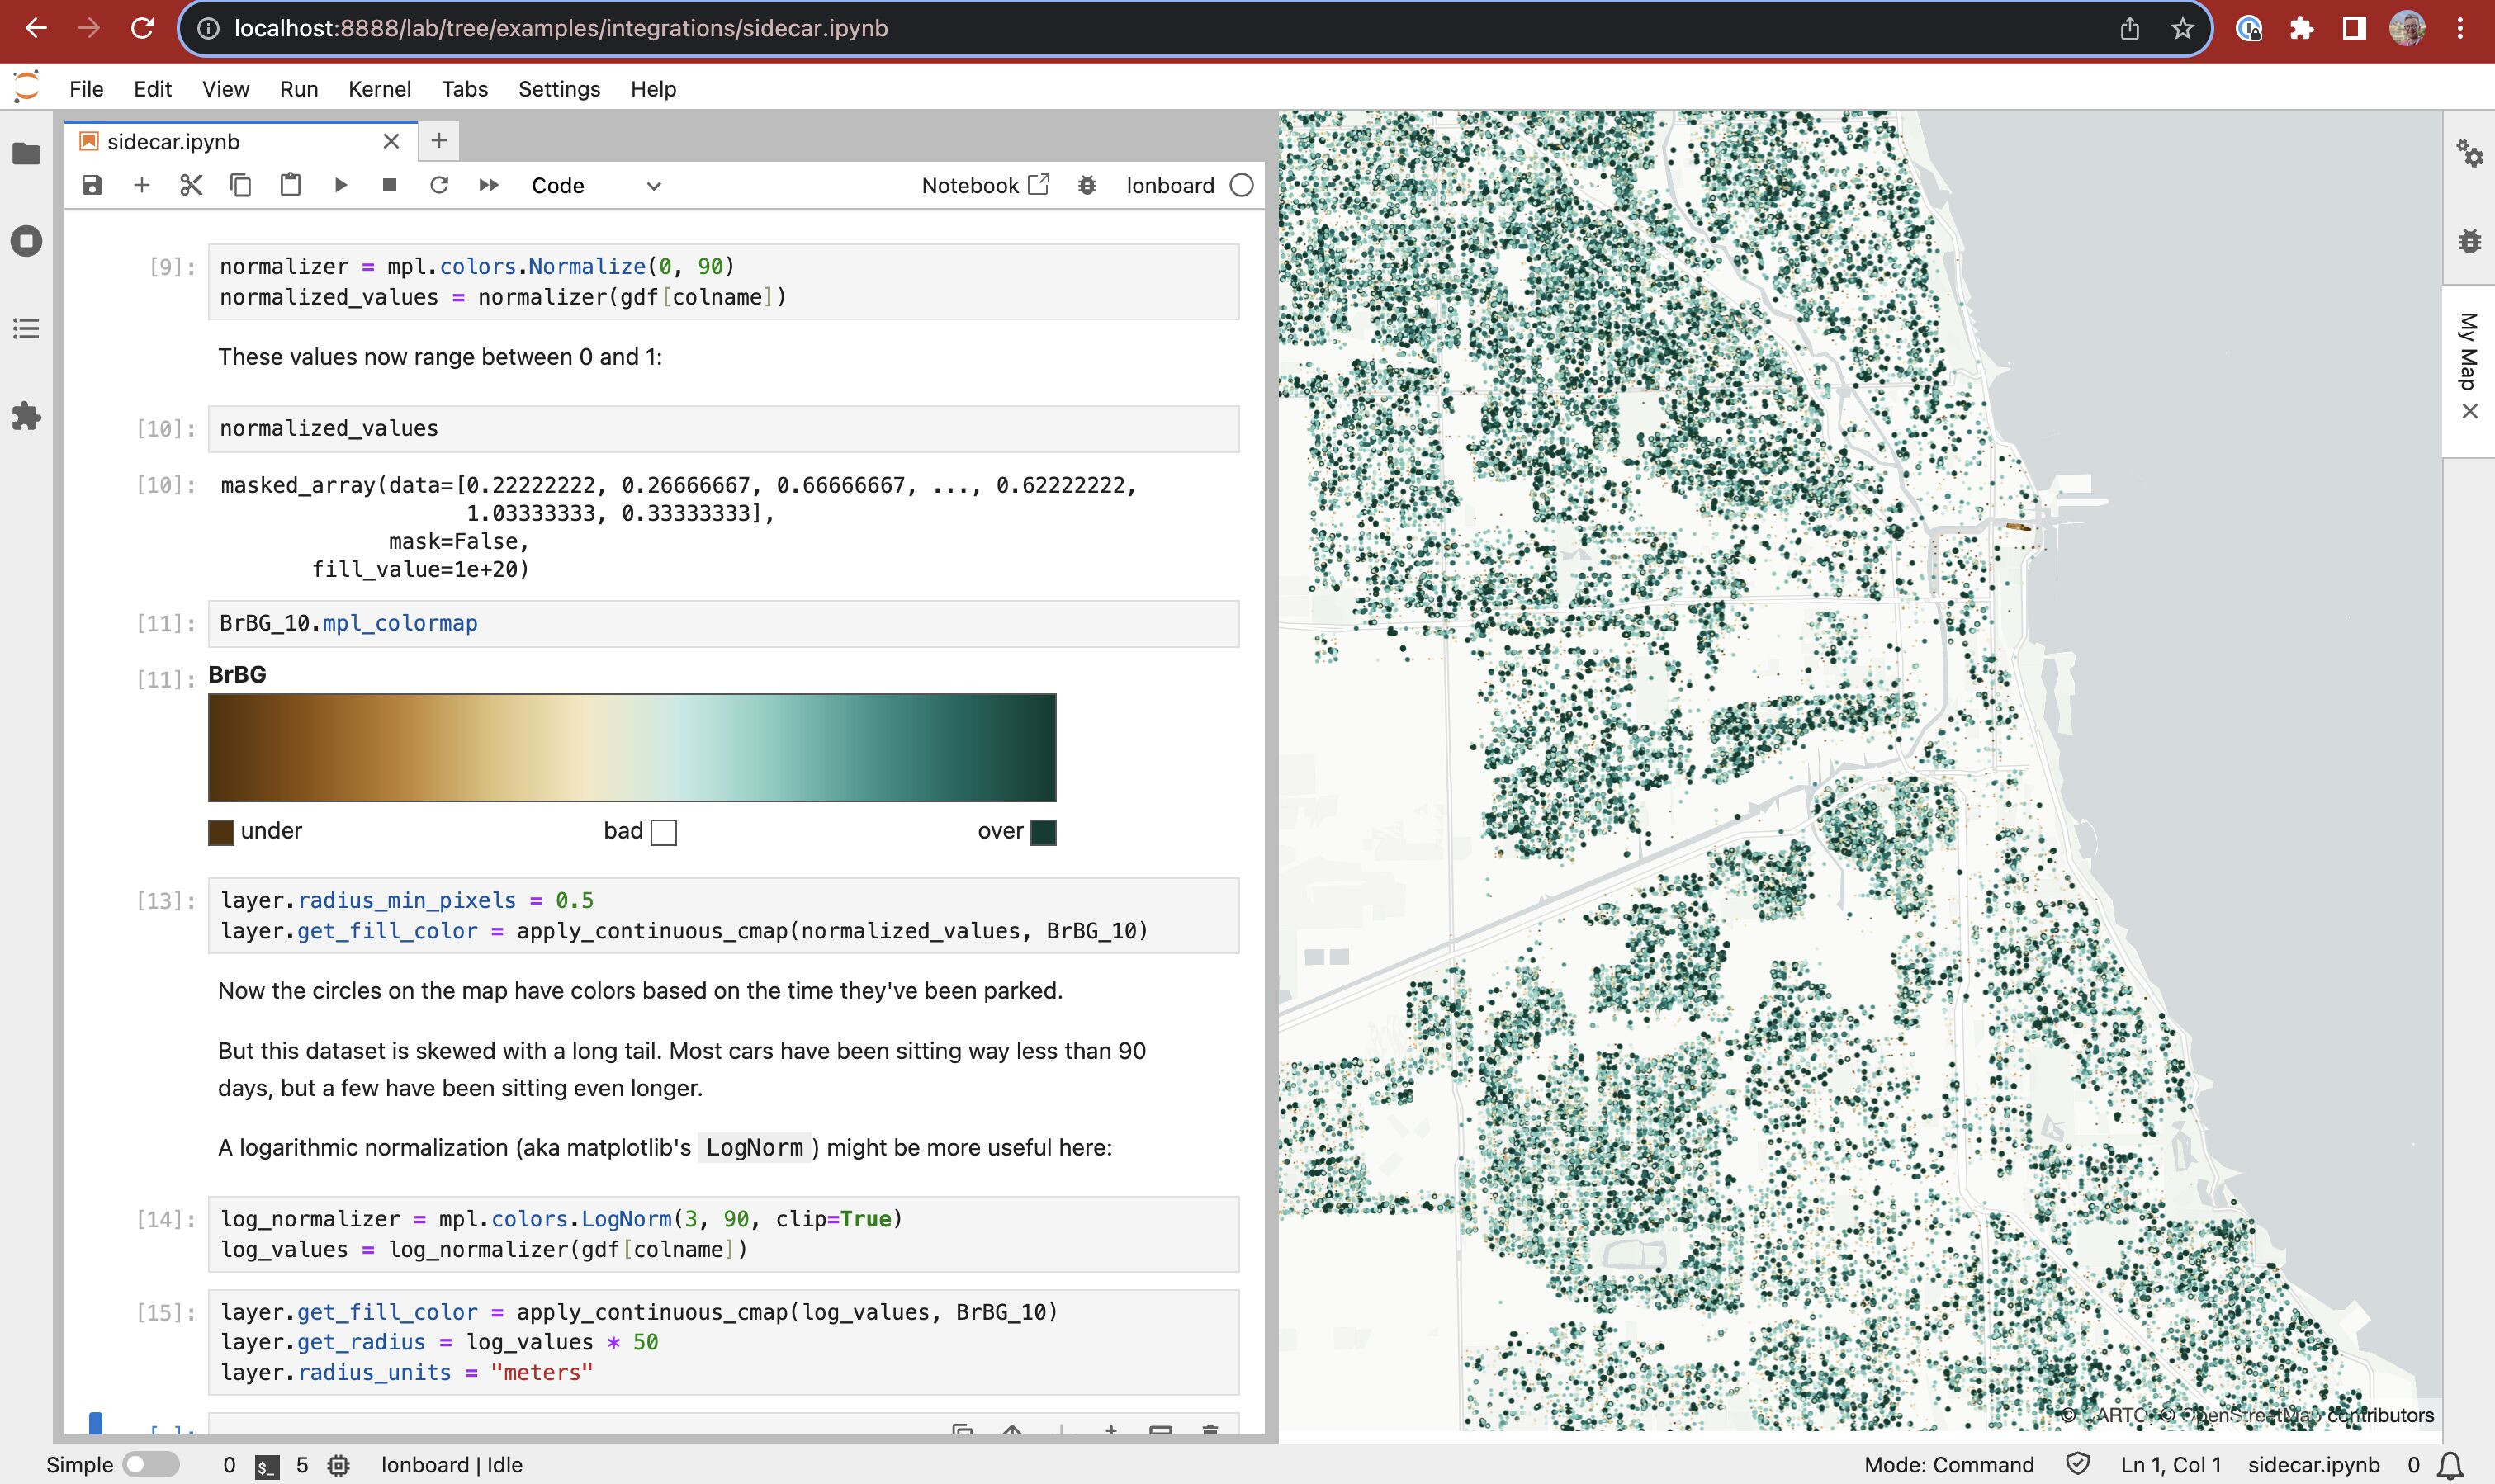Toggle Simple interface mode switch
The image size is (2495, 1484).
[x=150, y=1464]
